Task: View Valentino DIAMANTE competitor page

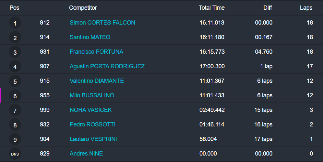Action: (97, 81)
